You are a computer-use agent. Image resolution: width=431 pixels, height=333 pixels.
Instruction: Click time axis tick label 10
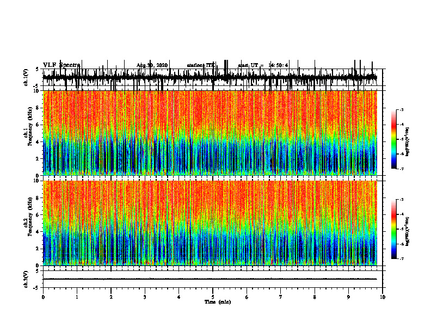pos(383,297)
